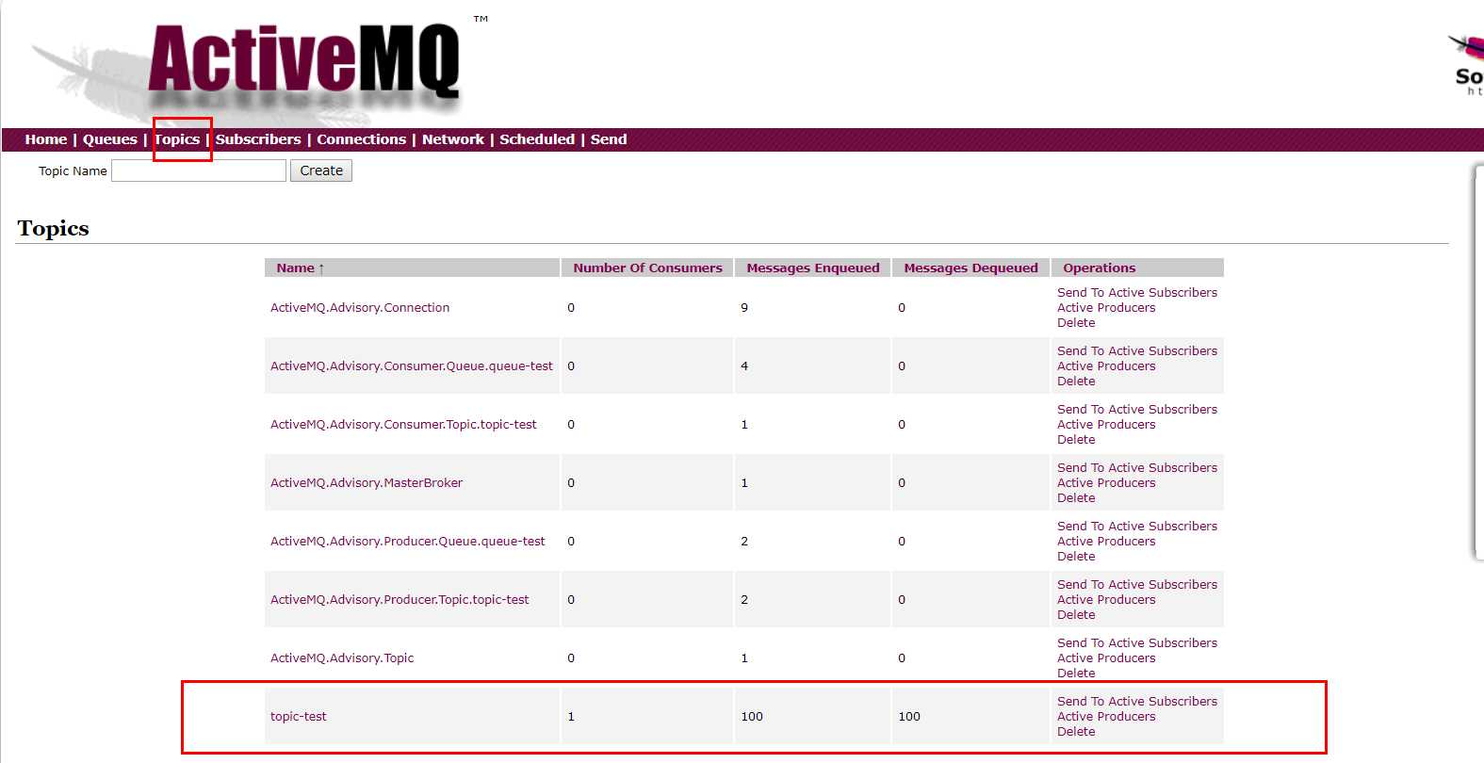
Task: Go to the Queues page
Action: click(110, 139)
